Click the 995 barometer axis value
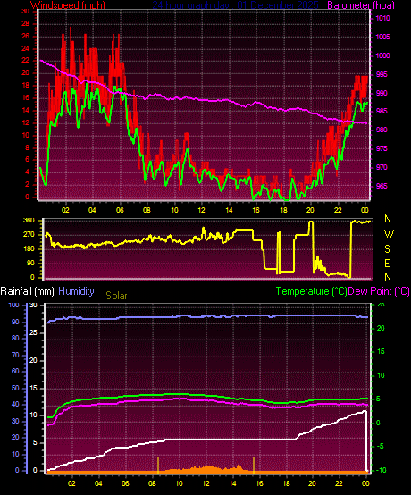 tap(382, 74)
